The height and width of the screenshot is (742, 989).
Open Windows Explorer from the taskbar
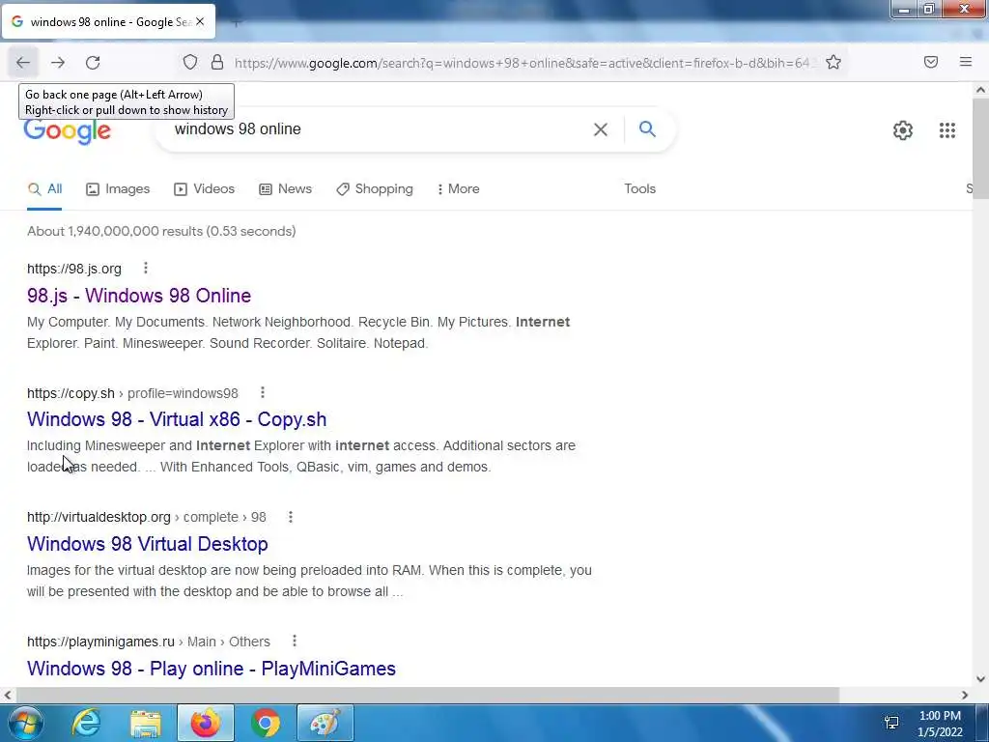point(146,723)
